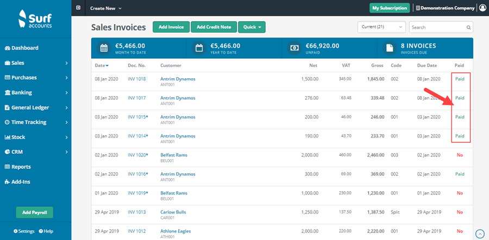Image resolution: width=489 pixels, height=240 pixels.
Task: Open the Add-Ins menu item
Action: (x=17, y=182)
